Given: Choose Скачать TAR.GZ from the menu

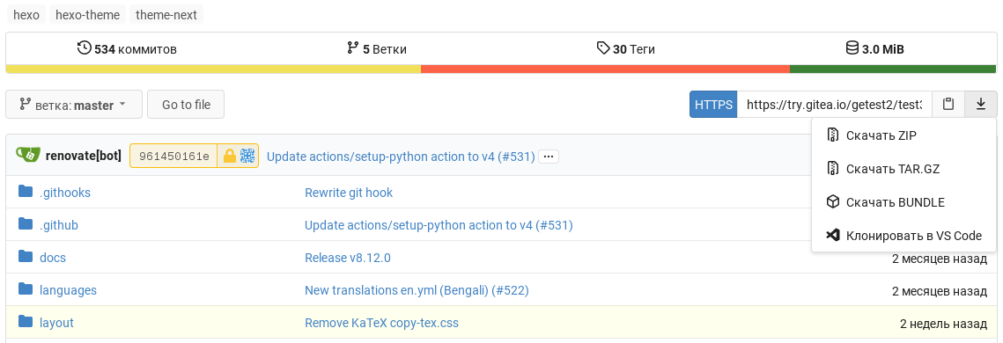Looking at the screenshot, I should [x=903, y=169].
